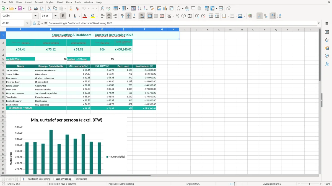Click the English (USA) language status field

193,184
